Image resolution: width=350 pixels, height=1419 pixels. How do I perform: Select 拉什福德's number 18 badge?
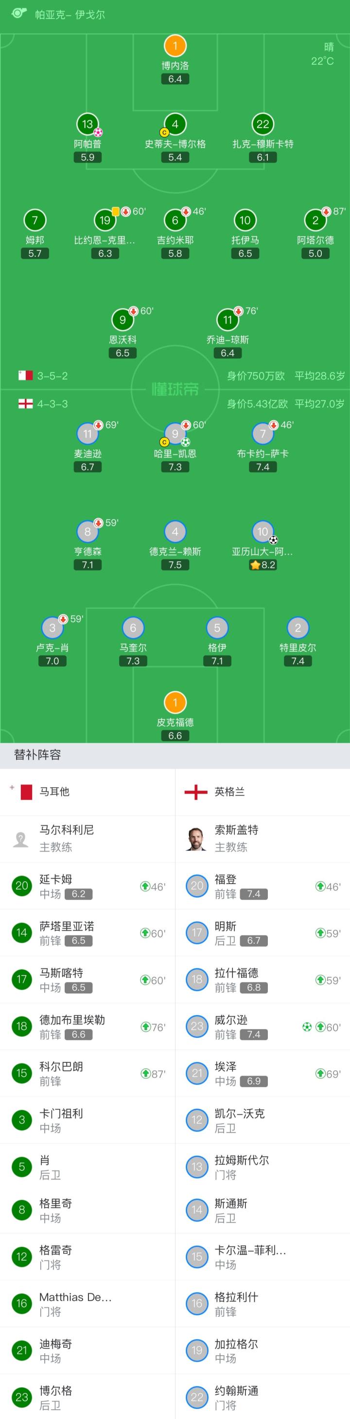click(x=197, y=980)
